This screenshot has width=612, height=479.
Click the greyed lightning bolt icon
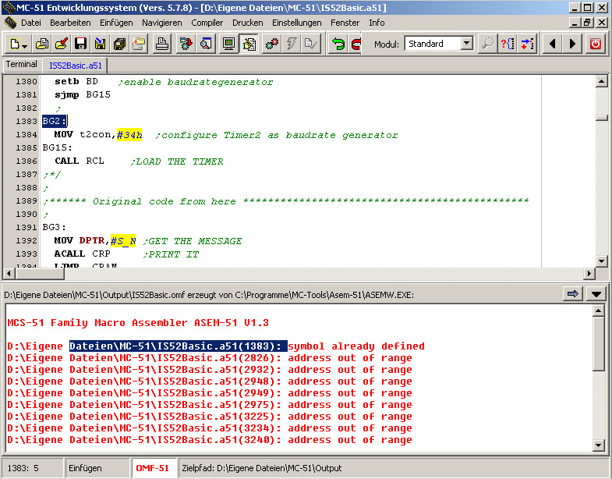pos(291,44)
